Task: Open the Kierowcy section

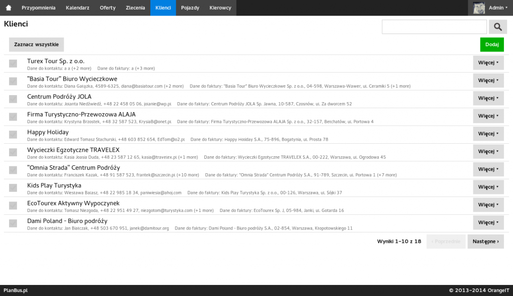Action: 220,8
